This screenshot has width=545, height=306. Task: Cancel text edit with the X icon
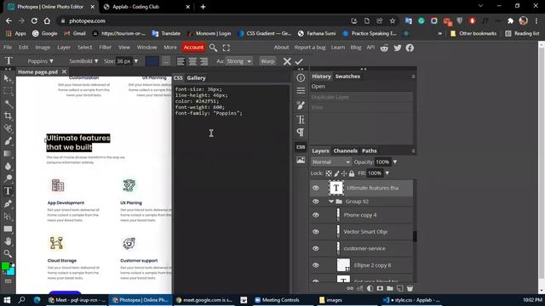click(x=287, y=61)
